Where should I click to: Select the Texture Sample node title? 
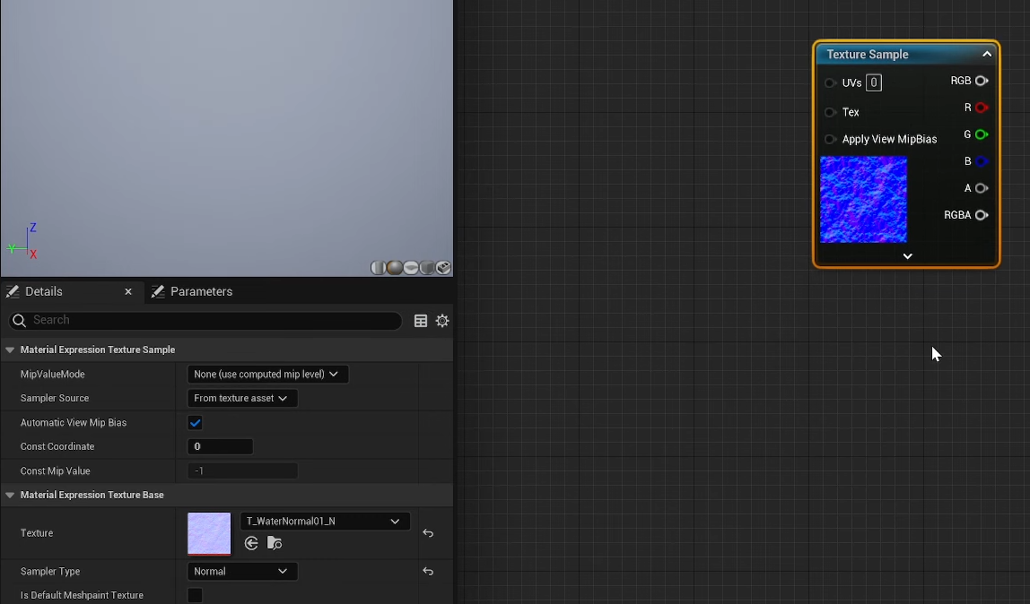click(867, 55)
